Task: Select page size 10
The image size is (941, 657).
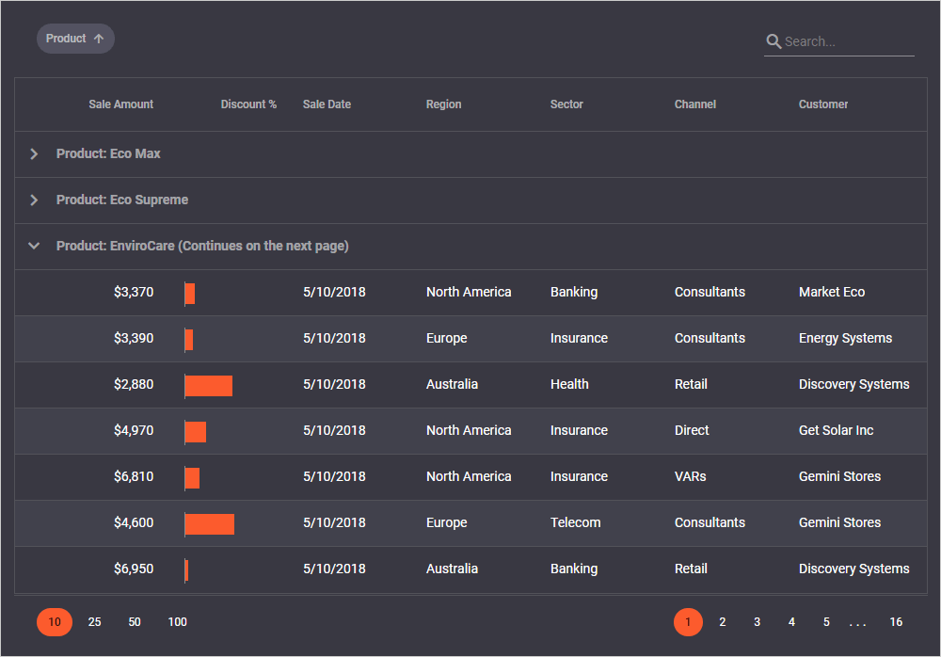Action: 55,622
